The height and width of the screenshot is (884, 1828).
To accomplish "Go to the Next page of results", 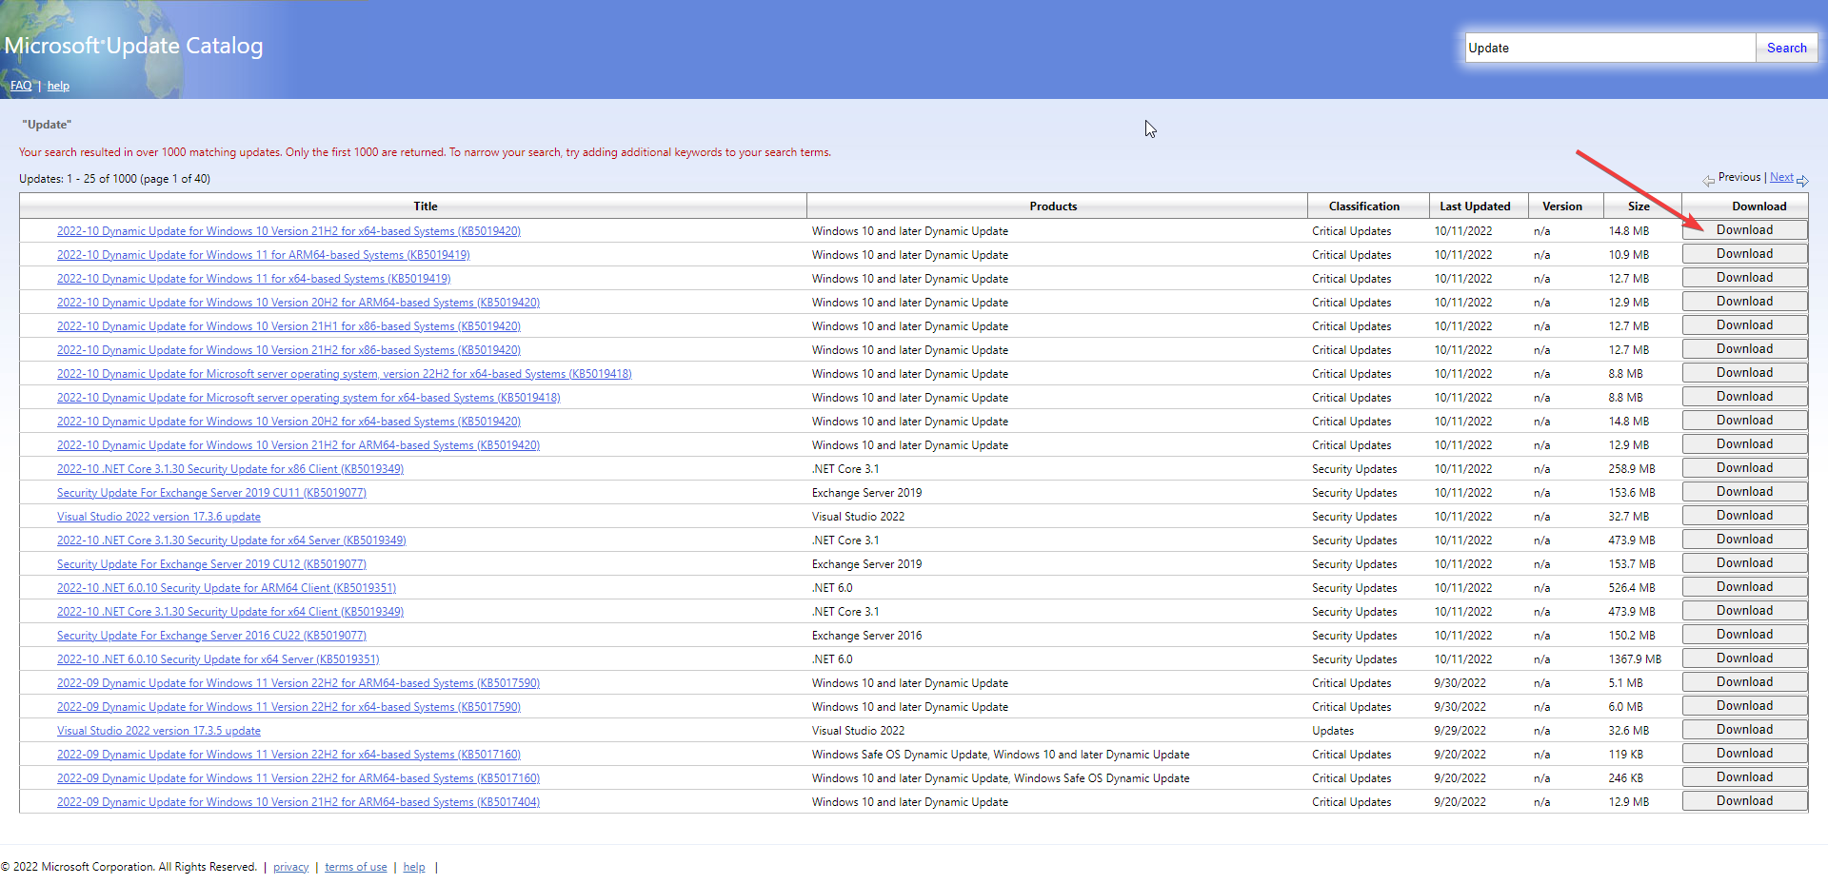I will tap(1781, 177).
